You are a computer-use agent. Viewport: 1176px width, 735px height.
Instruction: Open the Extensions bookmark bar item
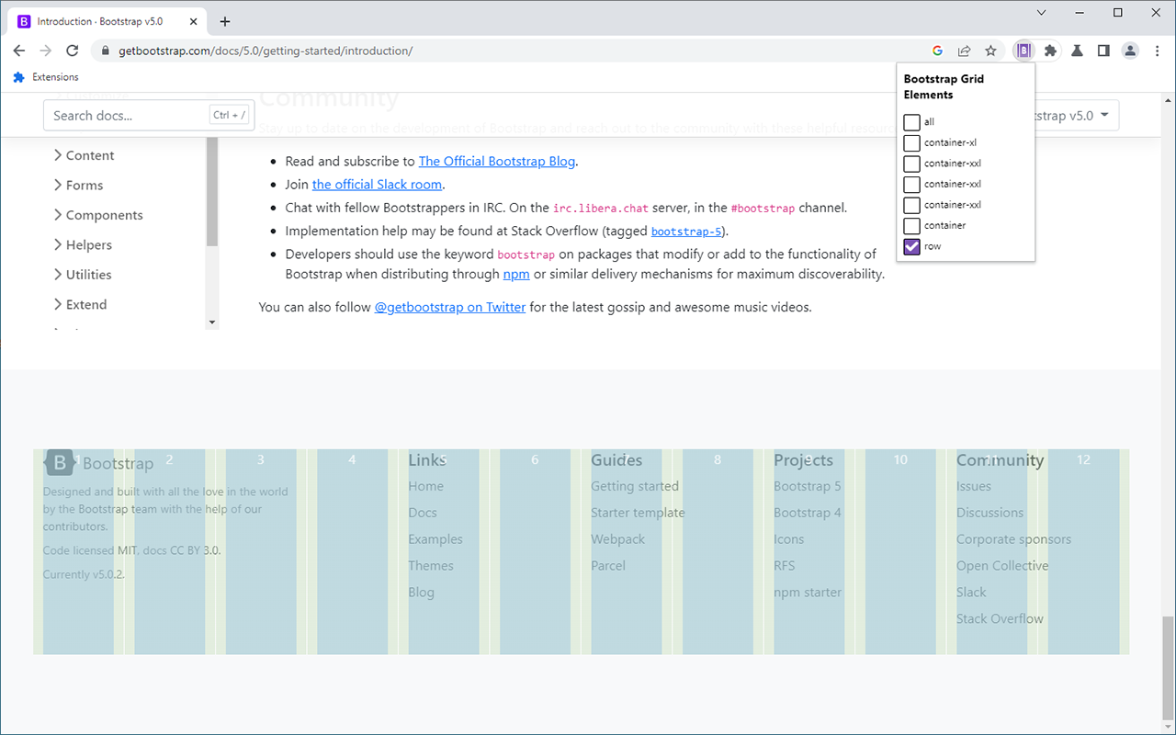45,77
